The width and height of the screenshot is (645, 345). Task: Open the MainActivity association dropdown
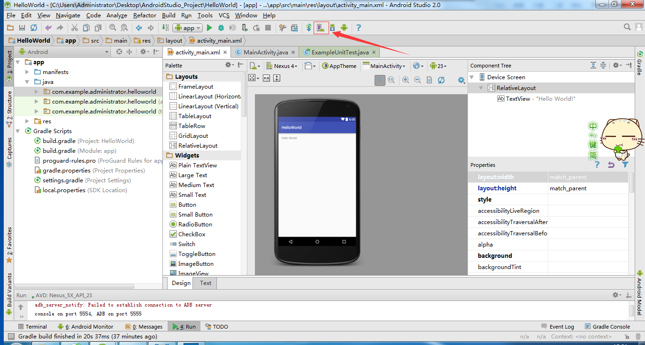[384, 66]
